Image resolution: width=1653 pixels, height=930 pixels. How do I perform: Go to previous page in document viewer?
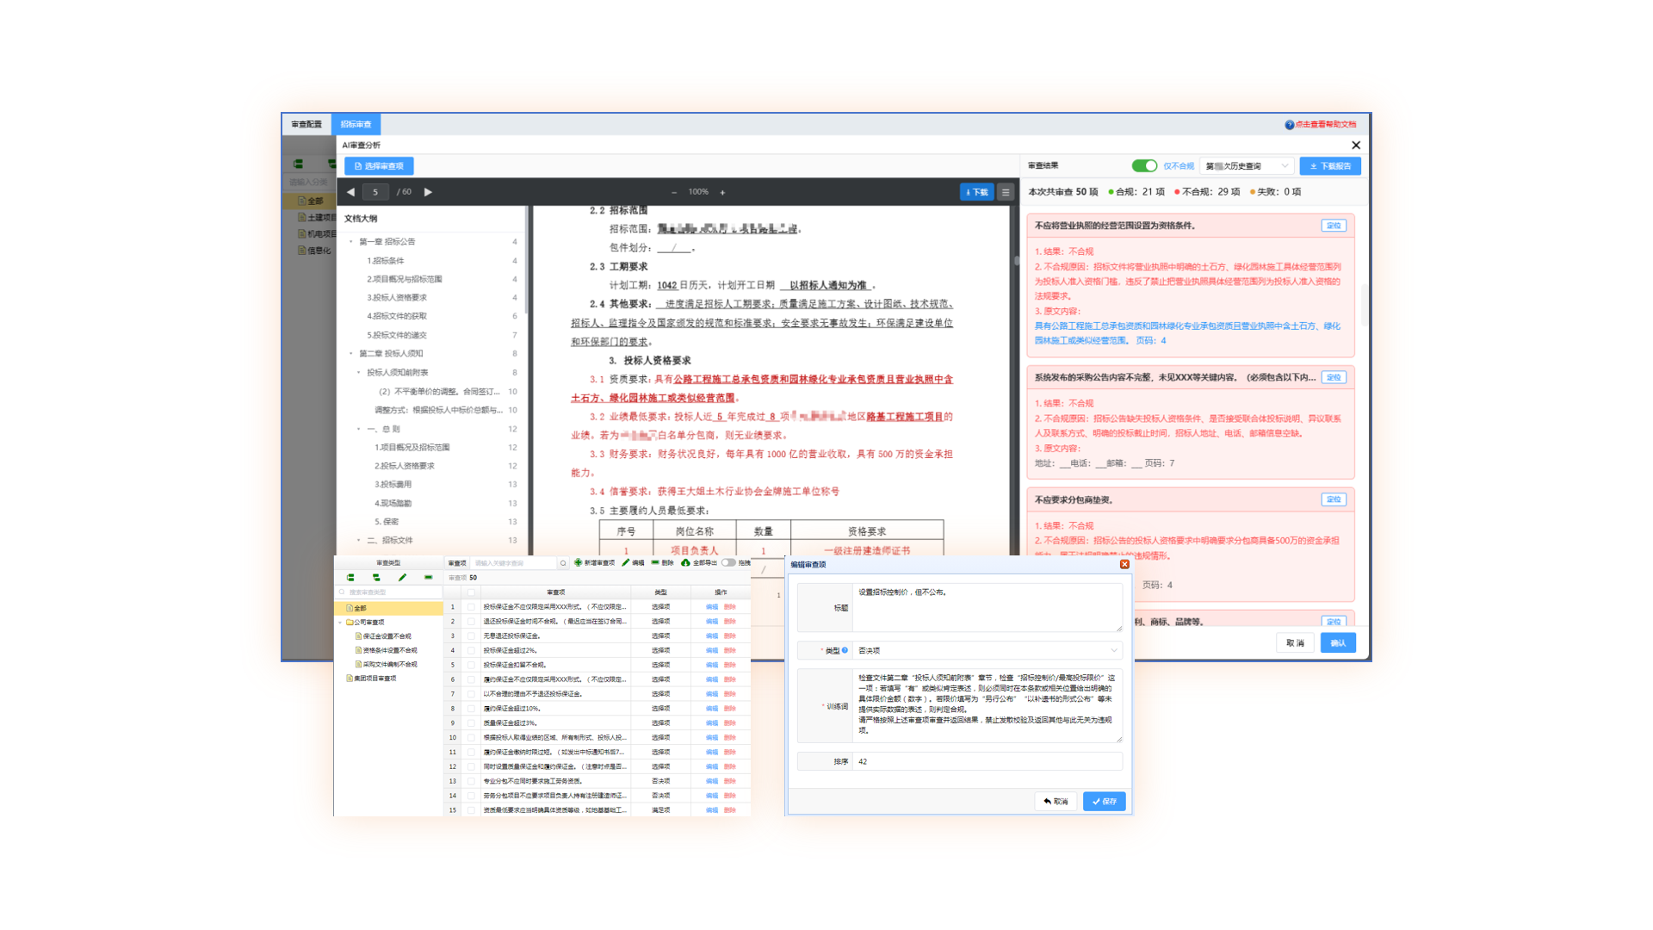click(x=350, y=192)
